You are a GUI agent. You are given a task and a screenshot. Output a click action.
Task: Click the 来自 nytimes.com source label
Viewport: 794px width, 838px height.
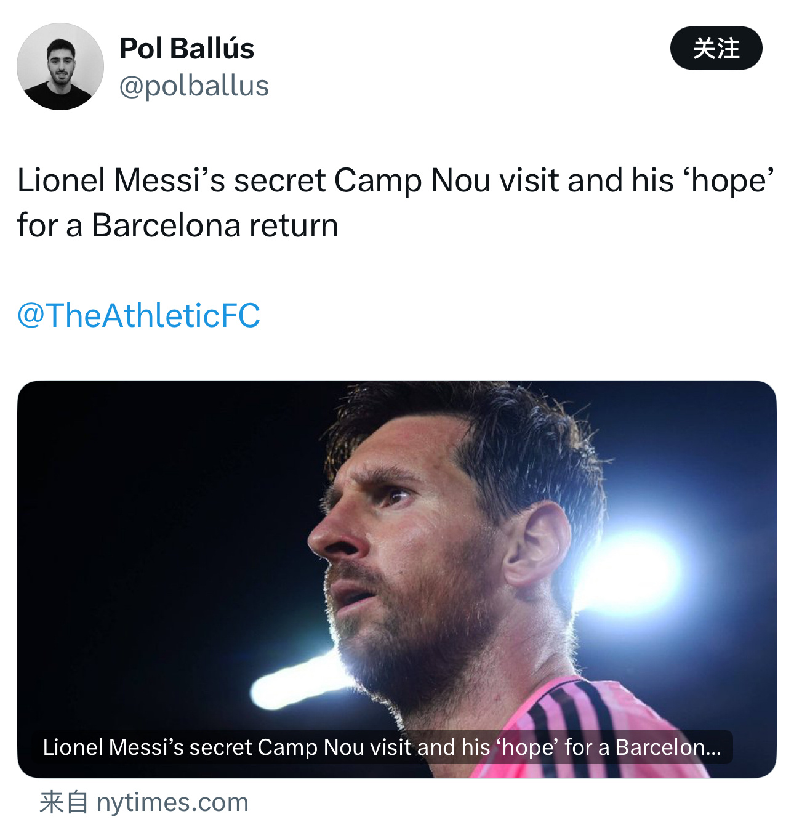[144, 802]
